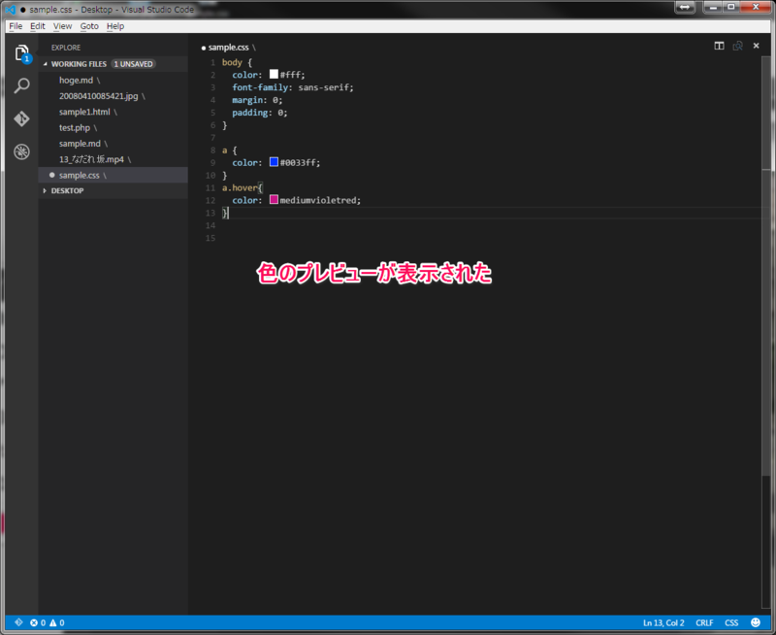Open the File menu
776x635 pixels.
click(x=16, y=26)
